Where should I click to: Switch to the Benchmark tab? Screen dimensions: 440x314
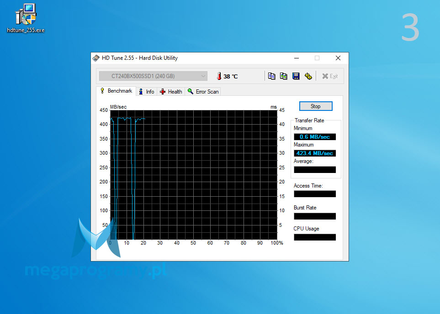tap(116, 91)
